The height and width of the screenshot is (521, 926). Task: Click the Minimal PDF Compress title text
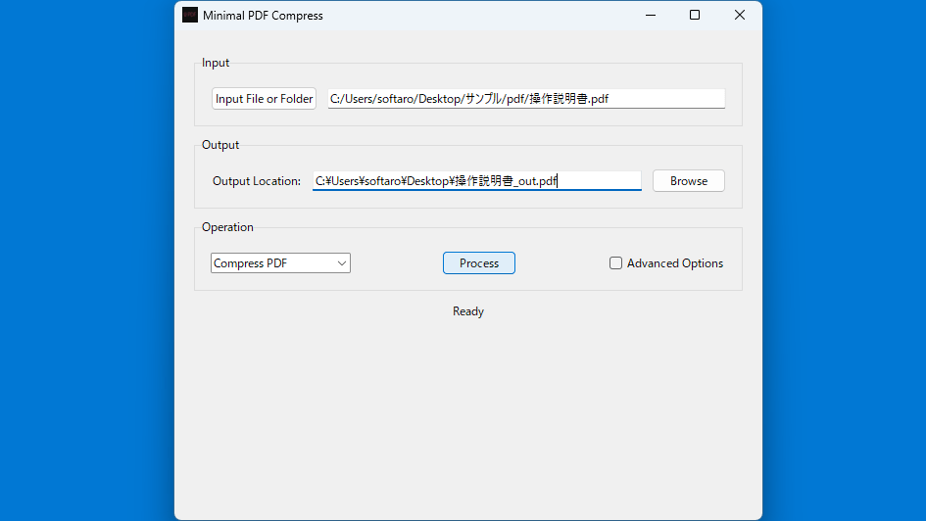pos(263,16)
